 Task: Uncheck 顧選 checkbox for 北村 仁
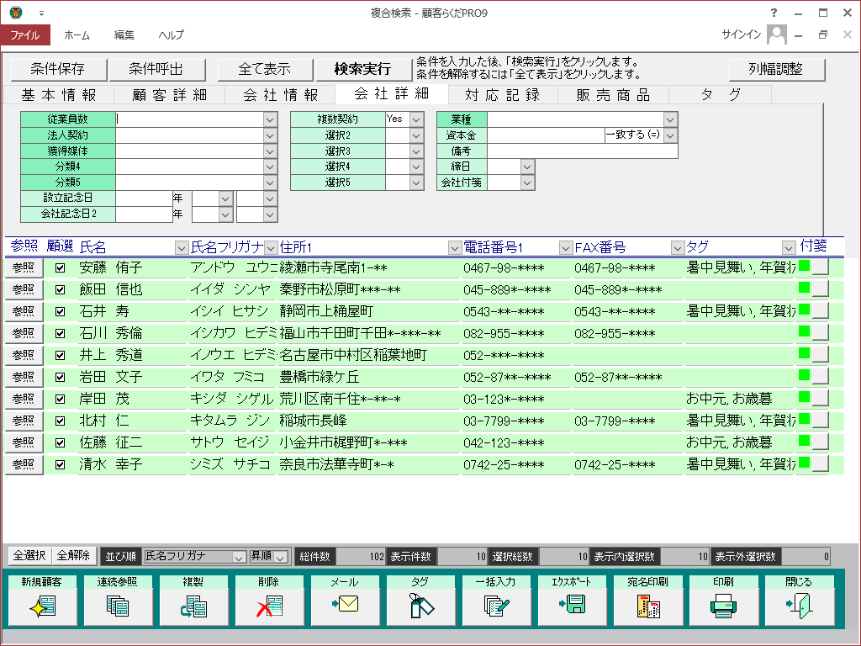click(60, 421)
